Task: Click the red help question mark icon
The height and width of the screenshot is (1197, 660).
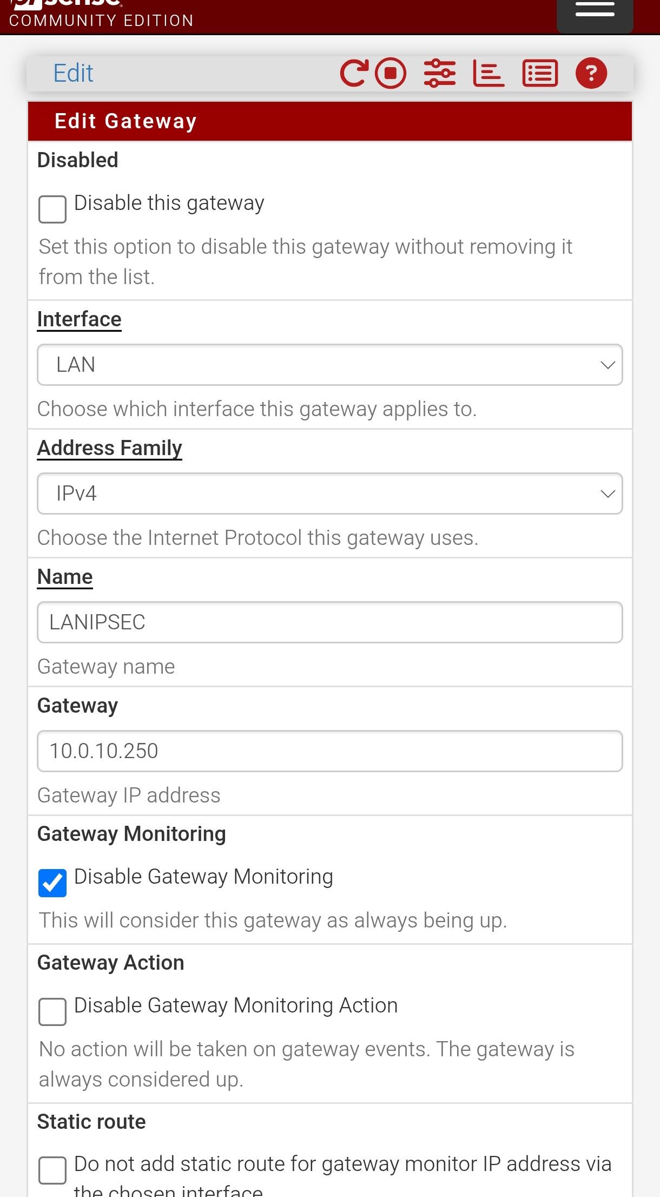Action: pos(591,73)
